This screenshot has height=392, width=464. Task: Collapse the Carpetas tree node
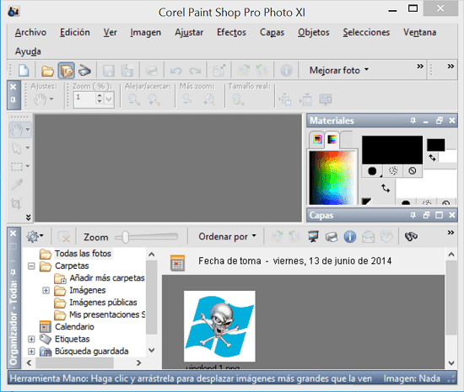(31, 266)
